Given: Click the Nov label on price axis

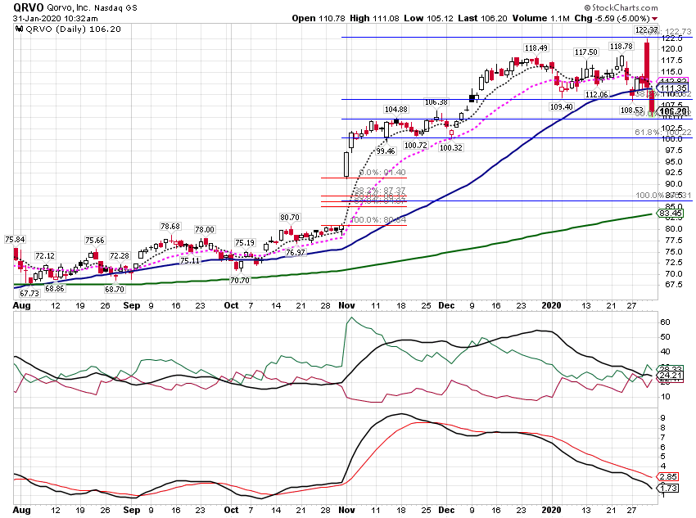Looking at the screenshot, I should tap(346, 305).
